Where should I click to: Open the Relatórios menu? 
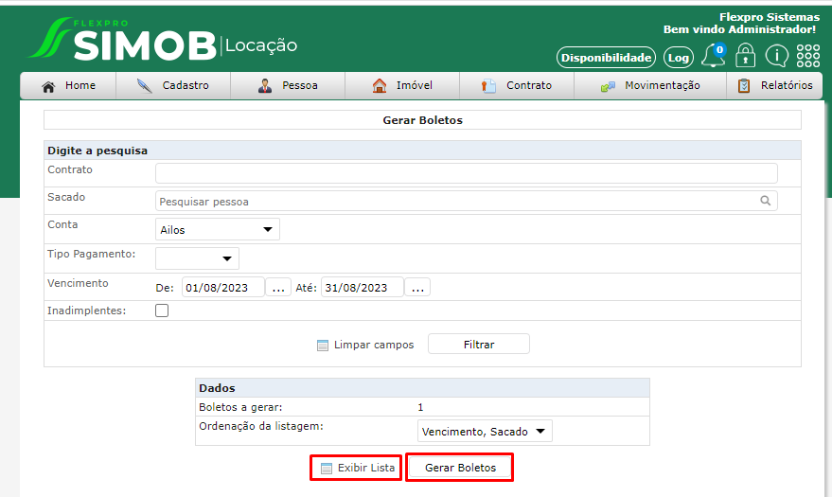[x=774, y=85]
